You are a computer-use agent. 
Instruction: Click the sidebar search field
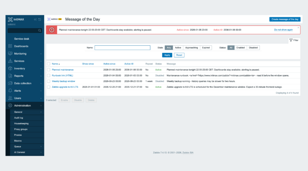point(25,30)
